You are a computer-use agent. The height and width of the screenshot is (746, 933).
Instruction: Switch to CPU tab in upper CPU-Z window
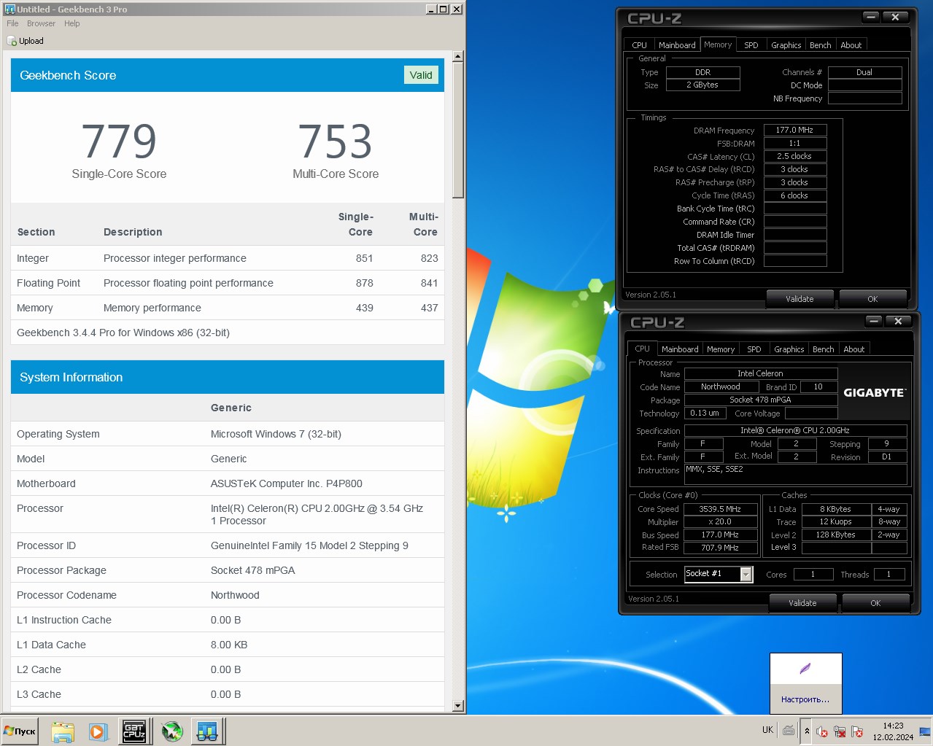(639, 45)
